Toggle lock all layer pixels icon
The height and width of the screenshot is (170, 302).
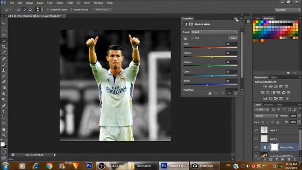tap(277, 122)
